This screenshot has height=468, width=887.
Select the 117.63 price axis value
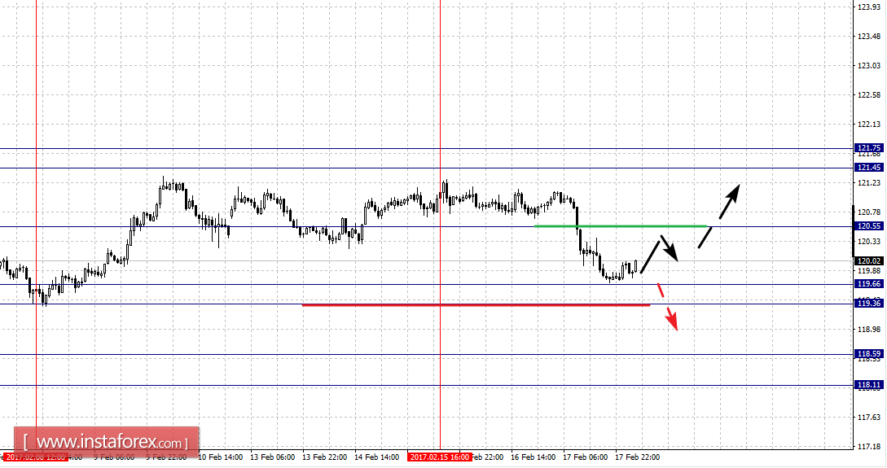869,417
